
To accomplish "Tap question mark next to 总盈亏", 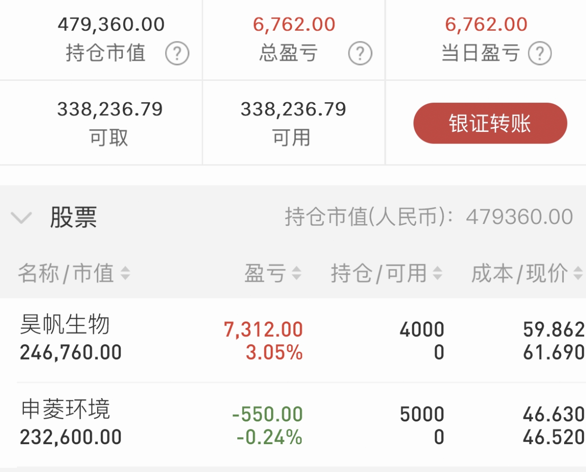I will pos(360,53).
